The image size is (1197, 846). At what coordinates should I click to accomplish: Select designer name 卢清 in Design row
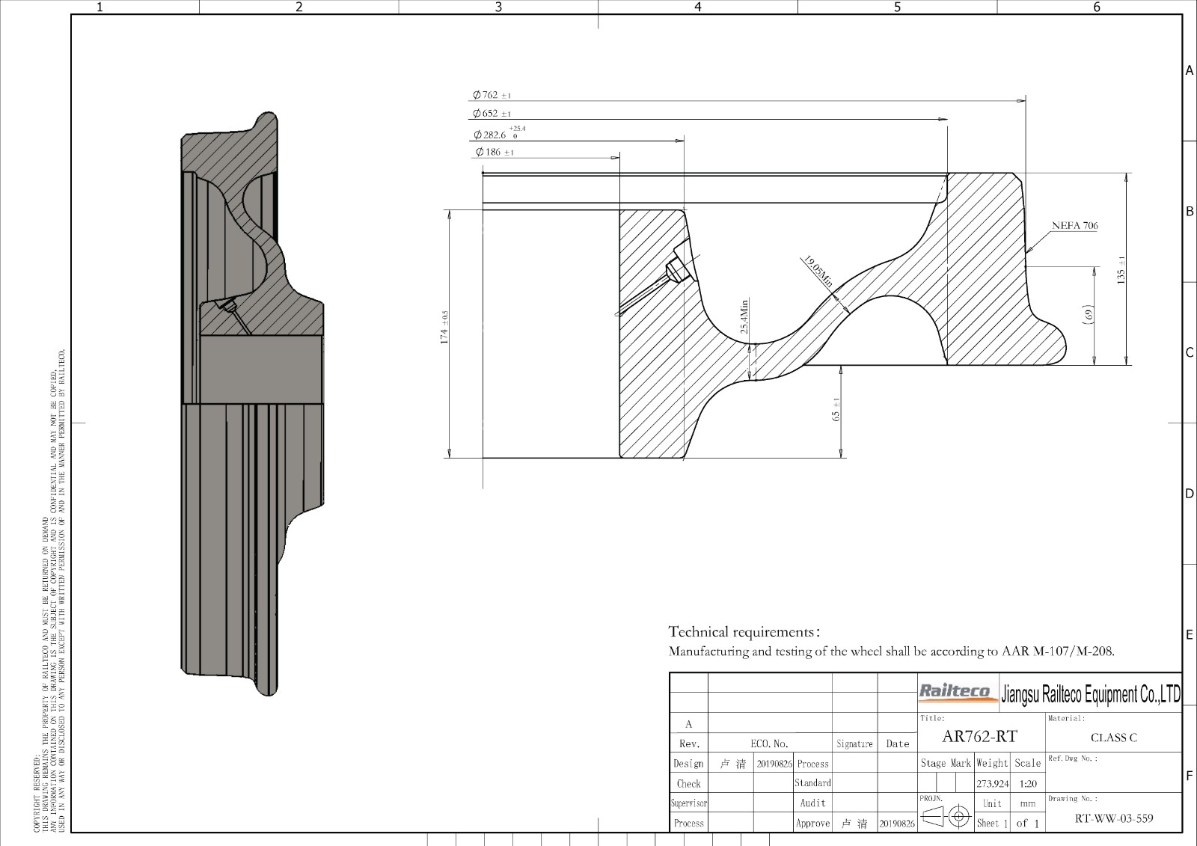(x=732, y=764)
